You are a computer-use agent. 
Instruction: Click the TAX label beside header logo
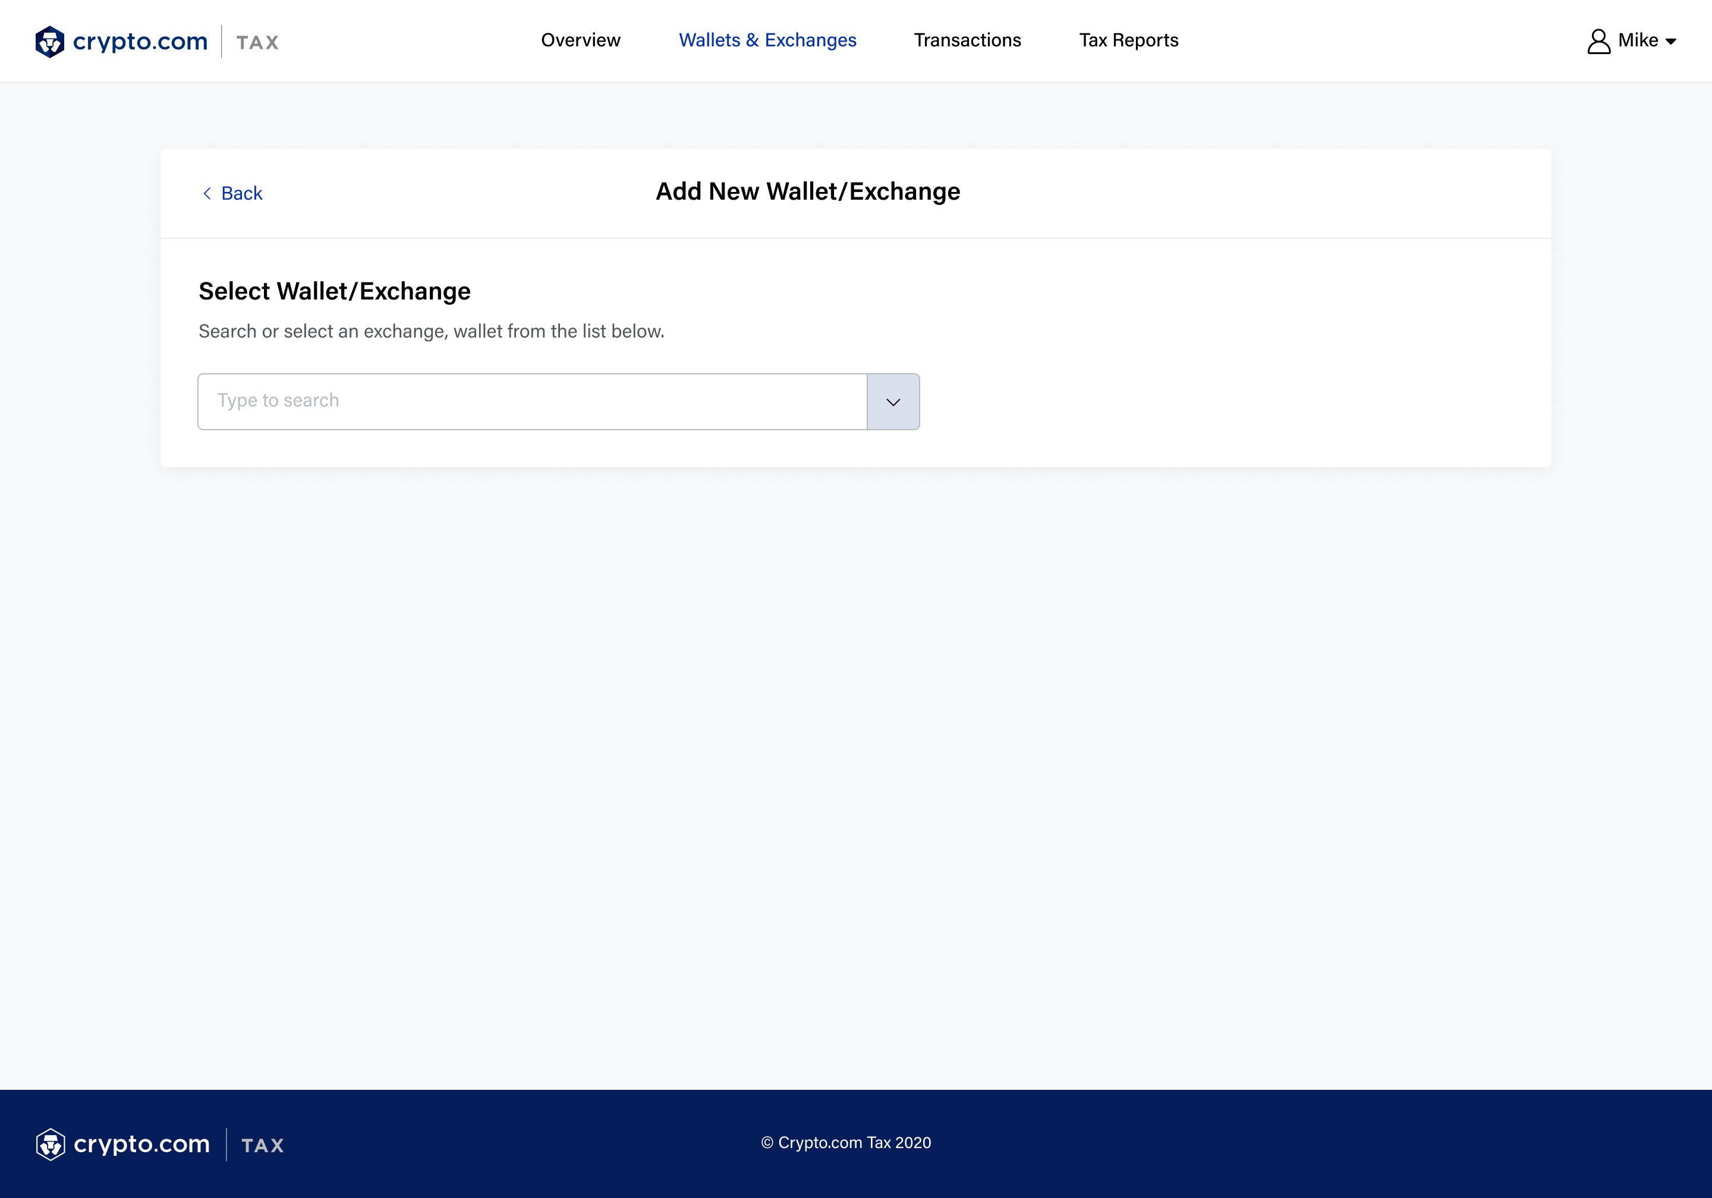[258, 43]
